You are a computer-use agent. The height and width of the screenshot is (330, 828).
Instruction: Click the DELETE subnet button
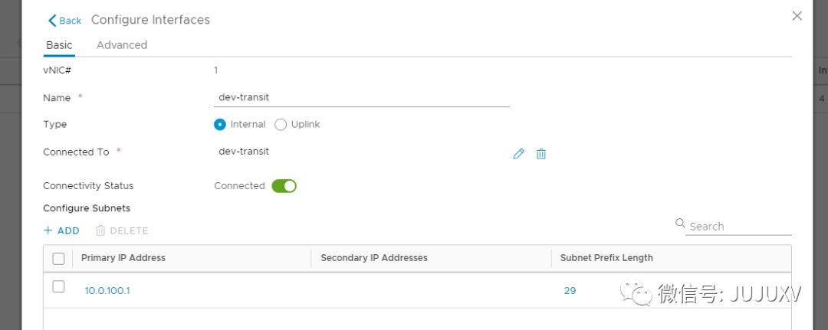click(122, 230)
